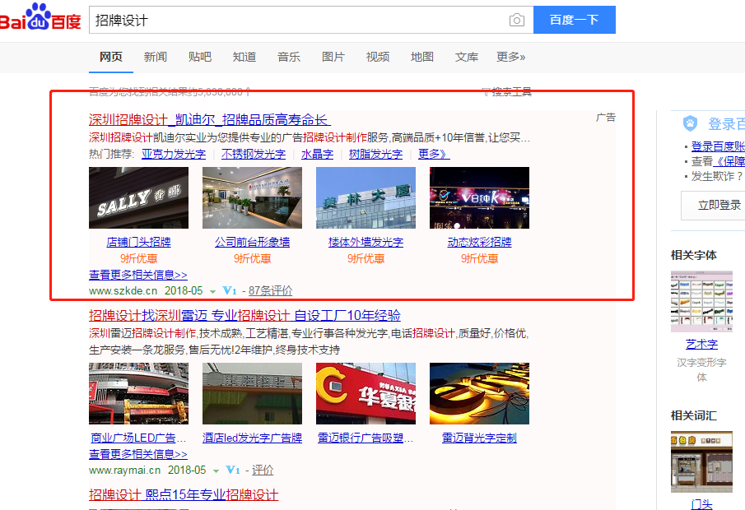Click V1 badge beside raymai.cn
The height and width of the screenshot is (510, 745).
click(233, 471)
